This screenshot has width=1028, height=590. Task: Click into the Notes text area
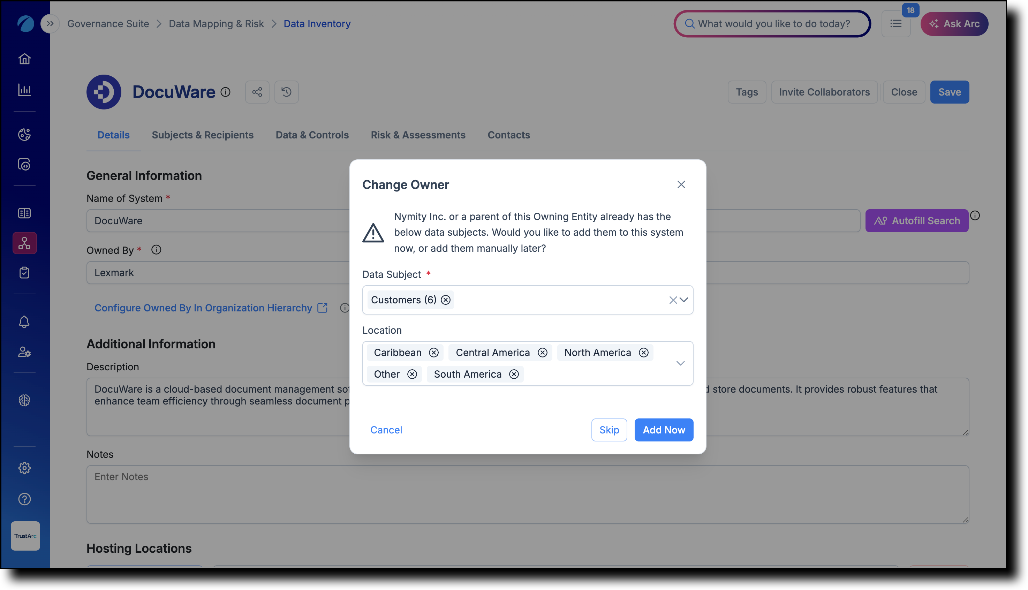point(528,494)
